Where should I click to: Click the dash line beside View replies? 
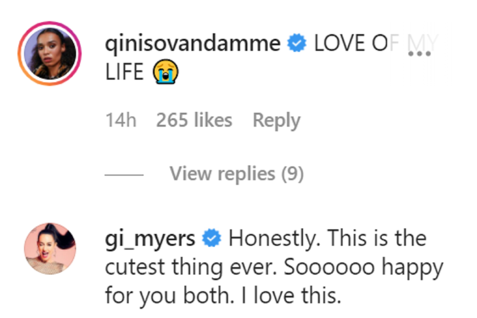point(124,175)
